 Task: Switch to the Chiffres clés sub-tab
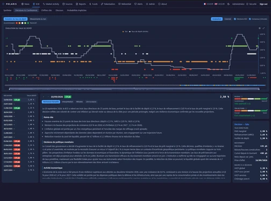(46, 10)
